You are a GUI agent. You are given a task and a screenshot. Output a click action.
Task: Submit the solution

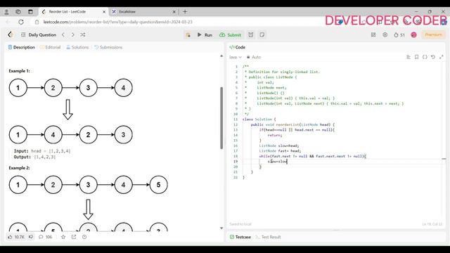click(x=231, y=35)
